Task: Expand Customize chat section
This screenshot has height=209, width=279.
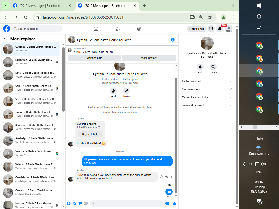Action: click(207, 81)
